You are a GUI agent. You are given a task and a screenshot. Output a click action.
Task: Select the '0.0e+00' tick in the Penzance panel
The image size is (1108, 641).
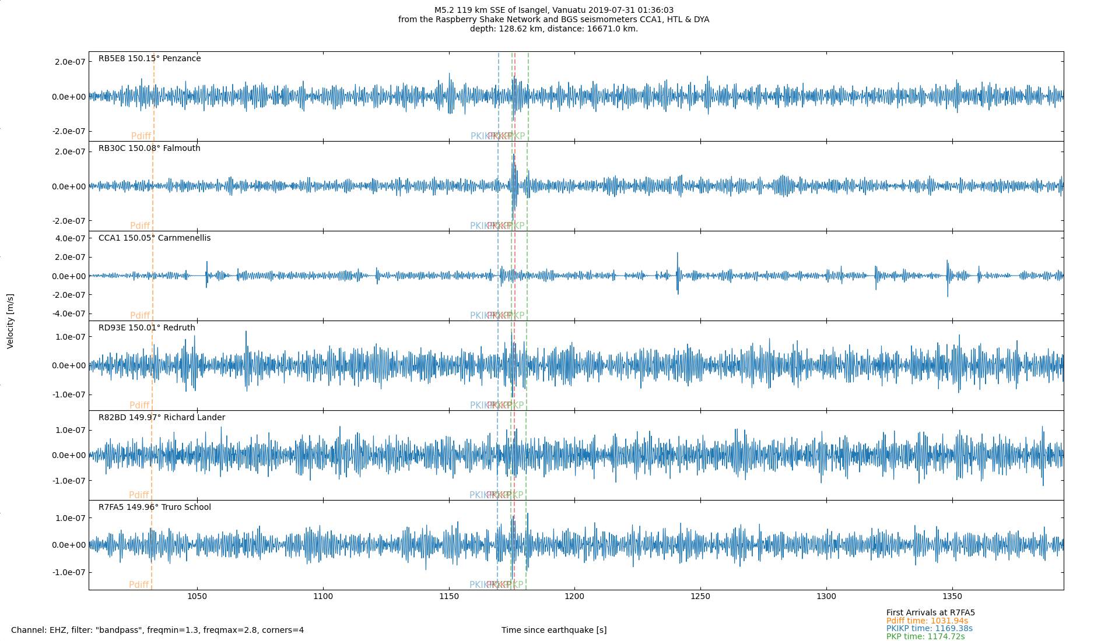click(69, 97)
